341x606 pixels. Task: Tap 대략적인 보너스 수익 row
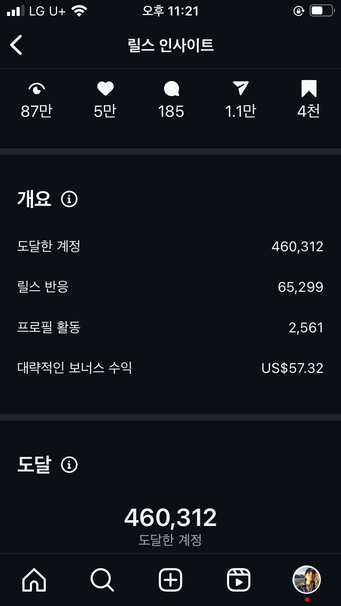pos(170,368)
